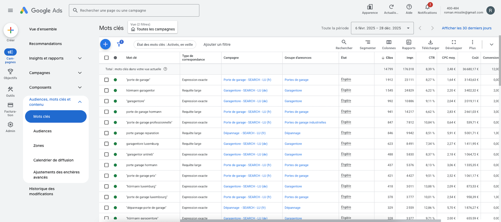
Task: Open the hamburger main menu
Action: point(10,10)
